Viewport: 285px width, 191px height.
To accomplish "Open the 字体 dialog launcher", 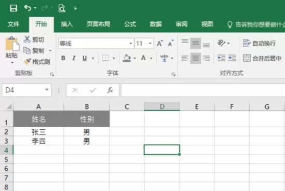I will coord(173,74).
